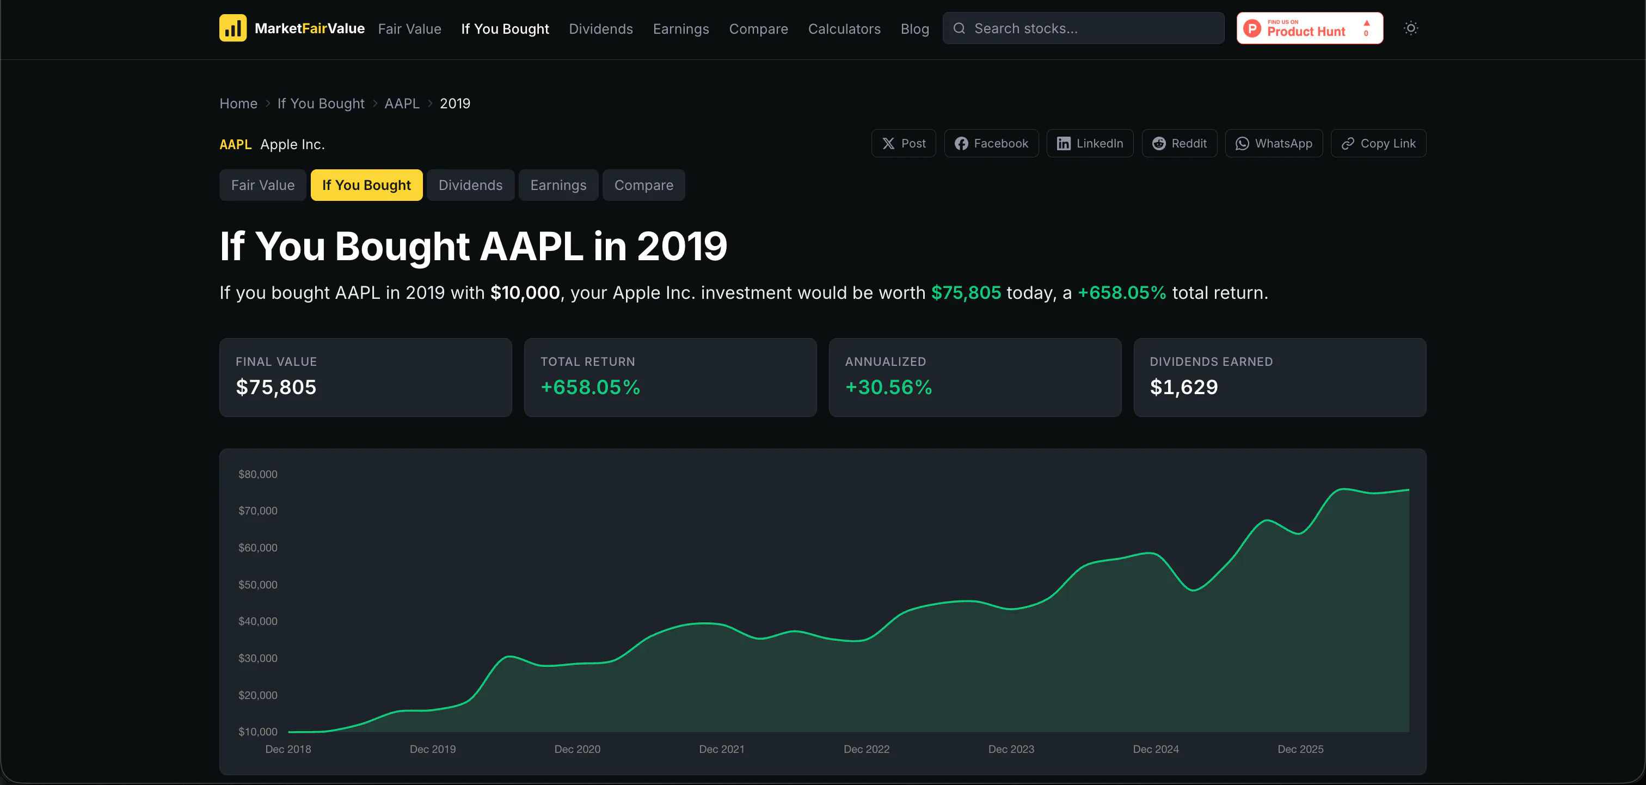The width and height of the screenshot is (1646, 785).
Task: Click the Total Return +658.05% card
Action: tap(670, 377)
